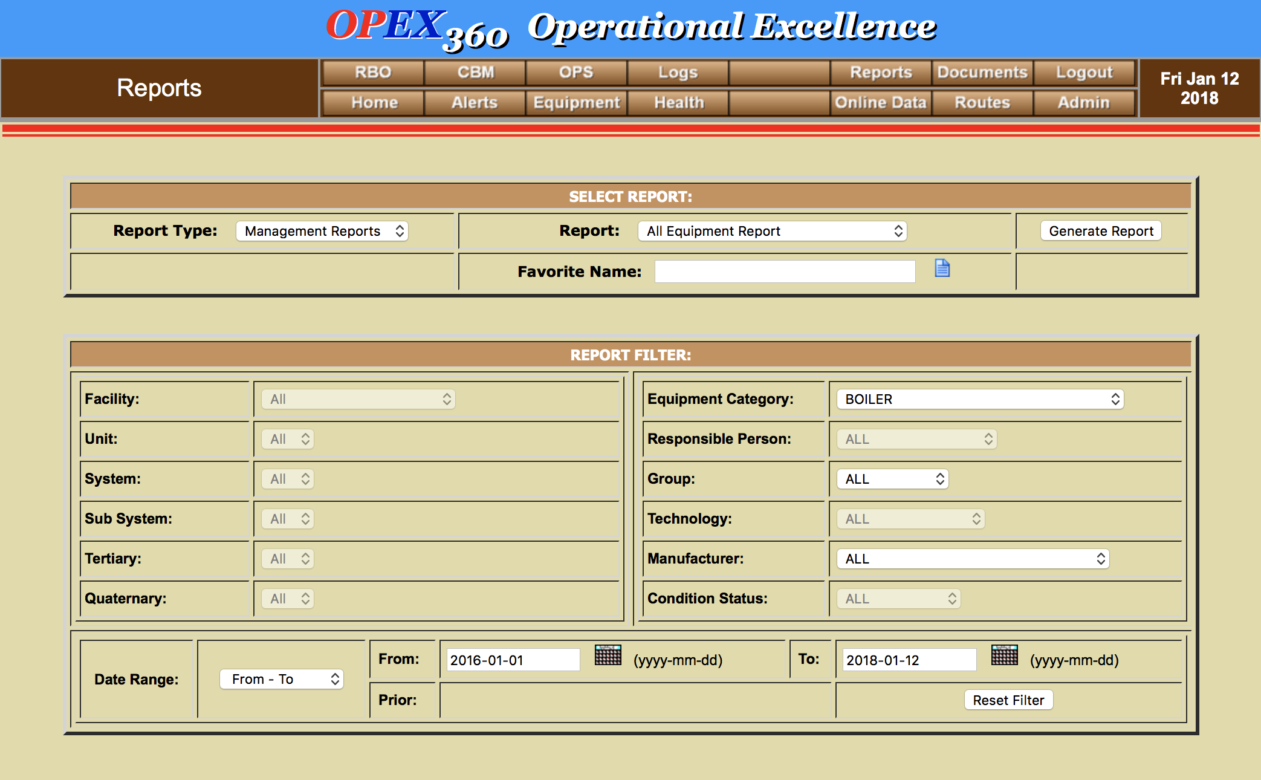The height and width of the screenshot is (780, 1261).
Task: Open the System filter dropdown
Action: point(288,479)
